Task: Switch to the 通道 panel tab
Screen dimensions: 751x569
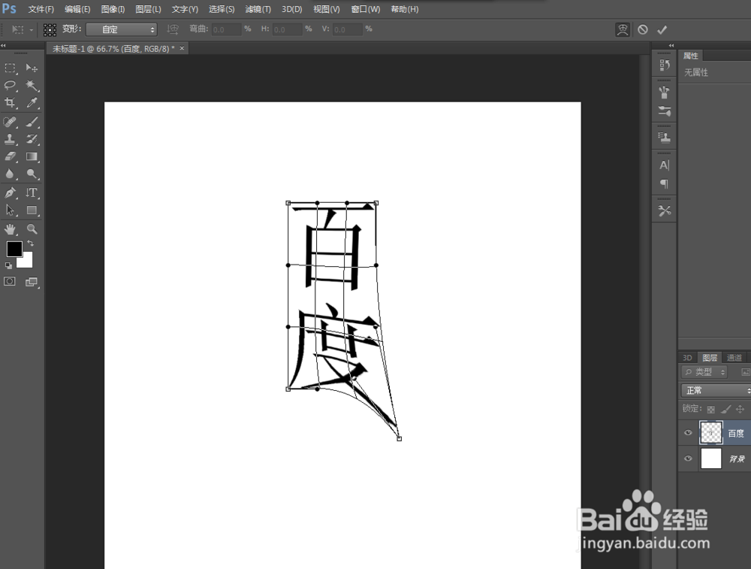Action: click(x=734, y=358)
